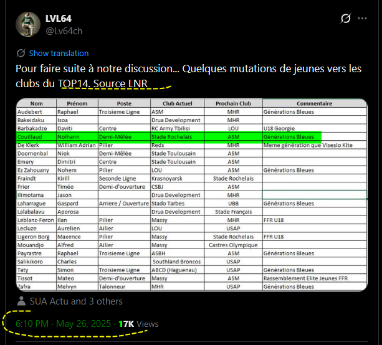Image resolution: width=382 pixels, height=345 pixels.
Task: Click the Ligeron Borg name cell
Action: pos(37,237)
